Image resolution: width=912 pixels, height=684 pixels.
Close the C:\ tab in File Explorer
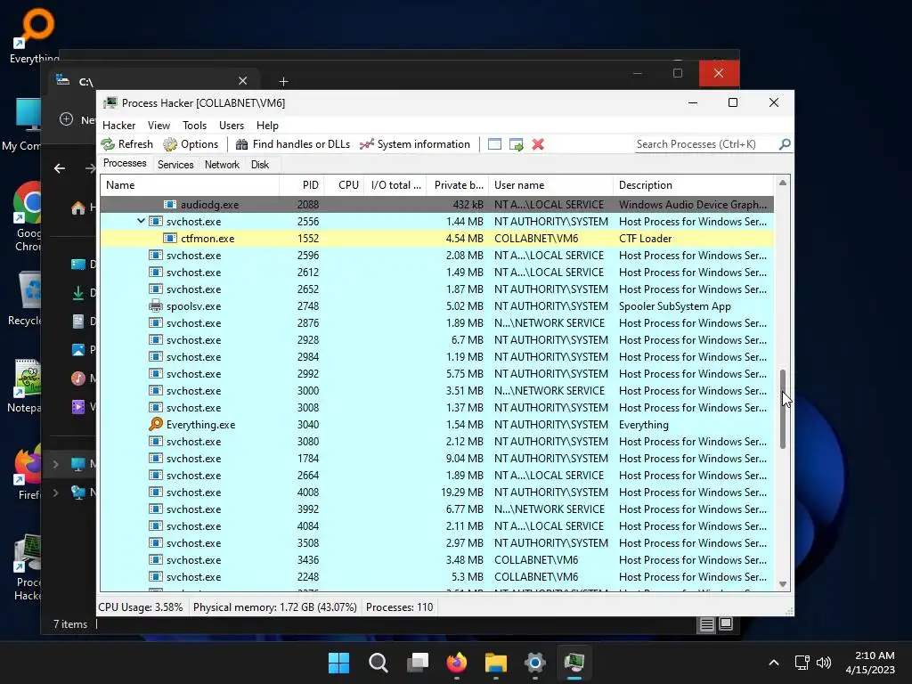click(x=242, y=81)
